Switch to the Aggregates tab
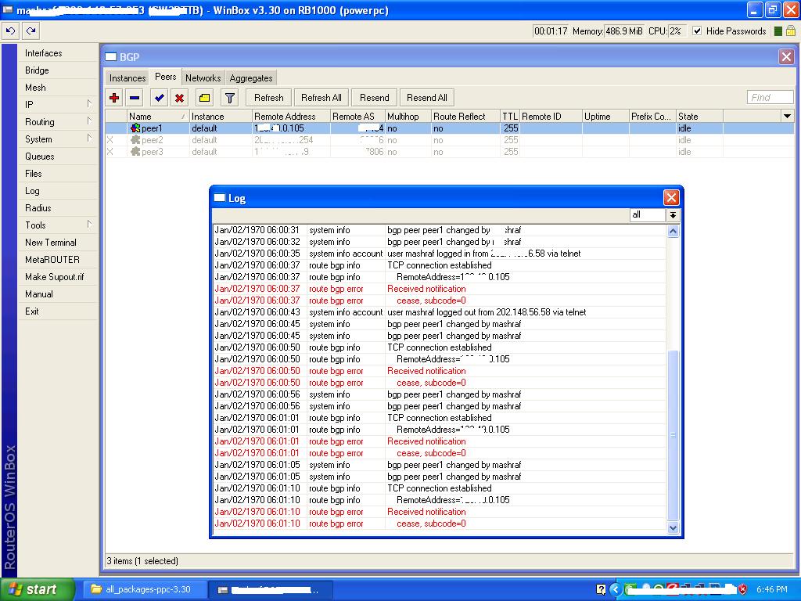 [251, 77]
